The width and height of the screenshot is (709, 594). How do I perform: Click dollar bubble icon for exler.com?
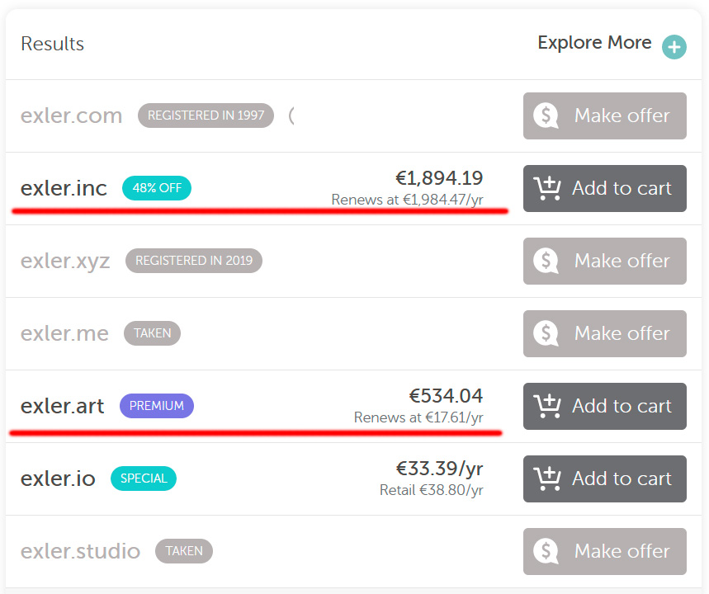tap(546, 116)
